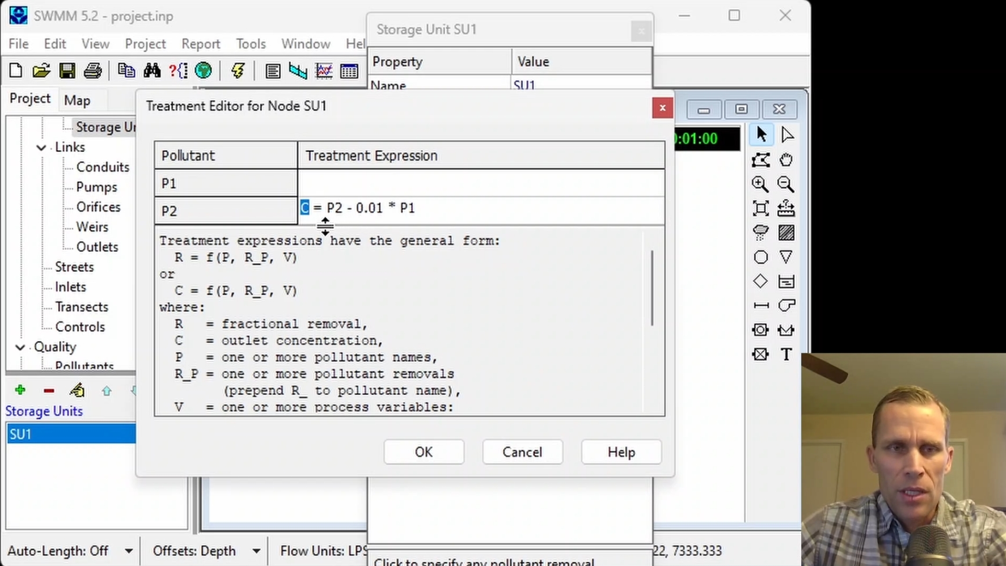Click Cancel in Treatment Editor
The image size is (1006, 566).
pyautogui.click(x=522, y=452)
